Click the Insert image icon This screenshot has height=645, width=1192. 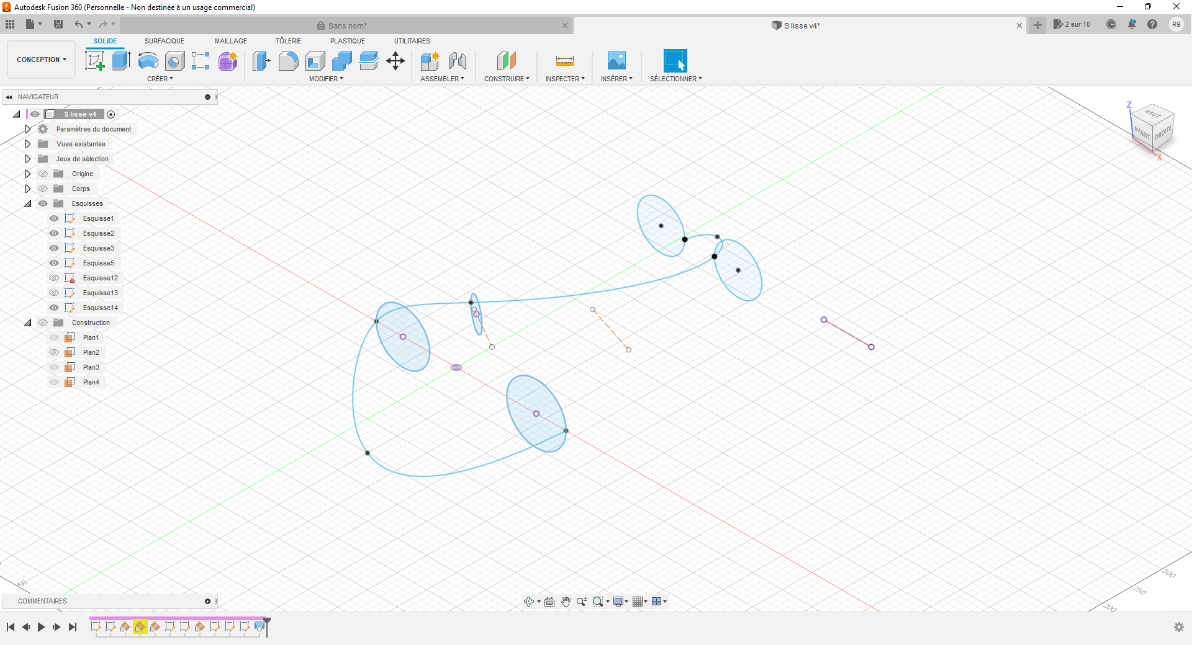(x=616, y=61)
